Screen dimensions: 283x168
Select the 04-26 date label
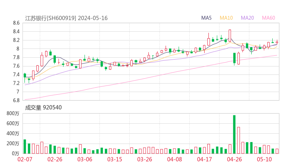(x=234, y=159)
